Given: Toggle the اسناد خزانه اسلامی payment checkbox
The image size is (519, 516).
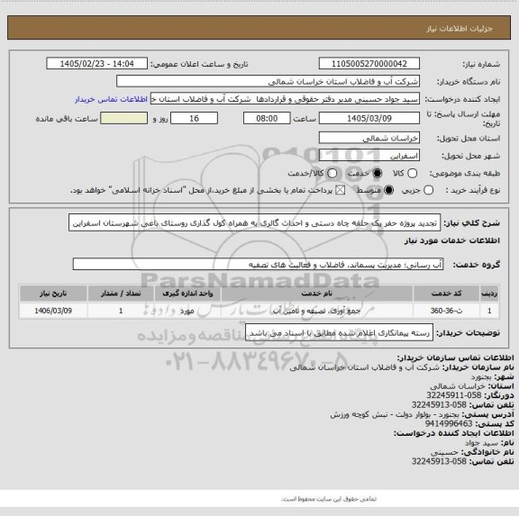Looking at the screenshot, I should [x=341, y=190].
